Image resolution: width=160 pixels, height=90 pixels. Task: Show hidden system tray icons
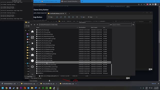click(141, 88)
